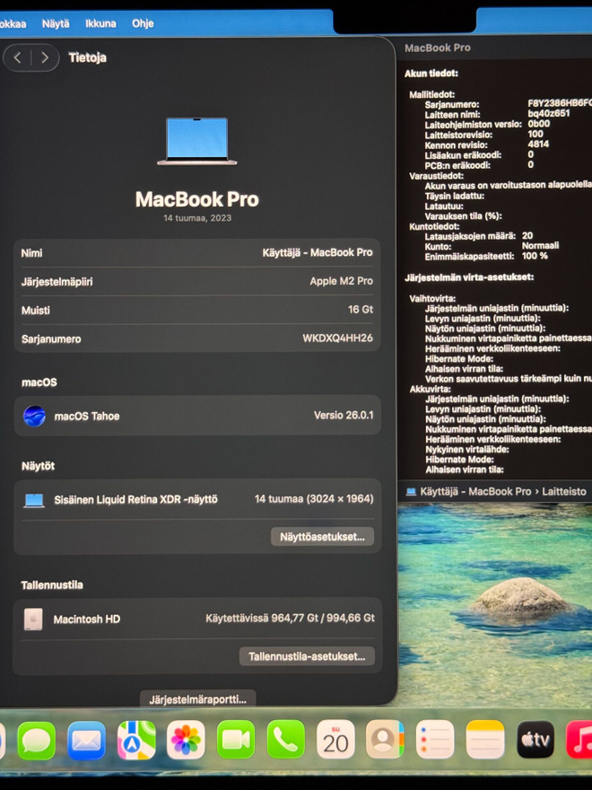Open Notes app in the Dock

(484, 739)
